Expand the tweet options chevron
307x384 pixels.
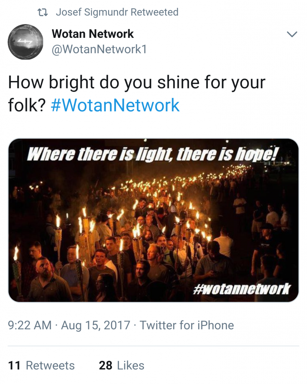point(292,34)
